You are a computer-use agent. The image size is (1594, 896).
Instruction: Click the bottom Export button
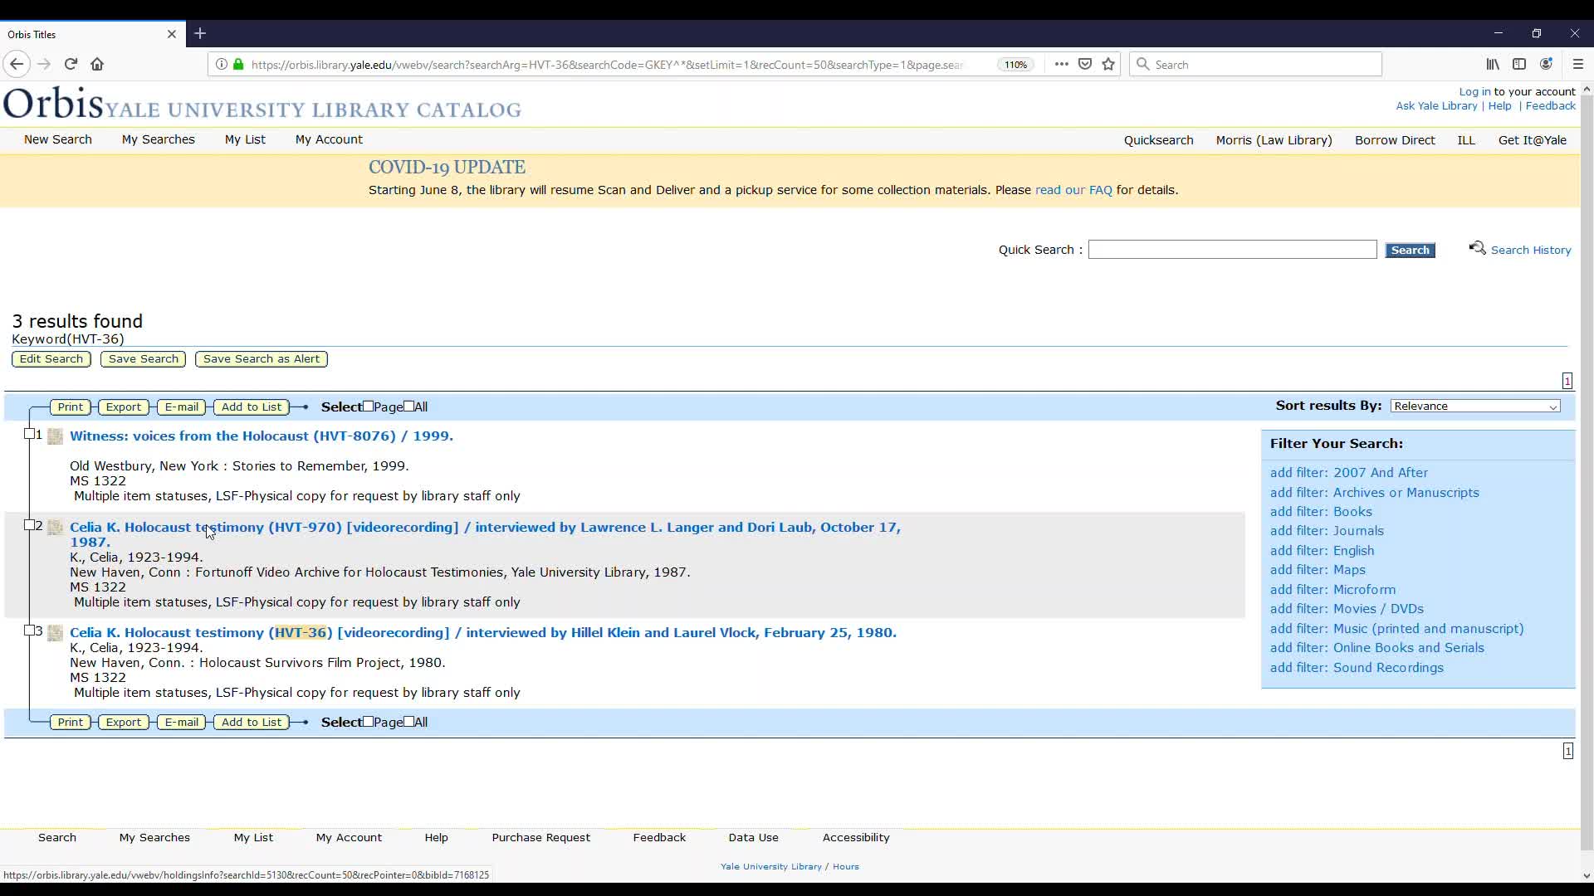point(124,723)
